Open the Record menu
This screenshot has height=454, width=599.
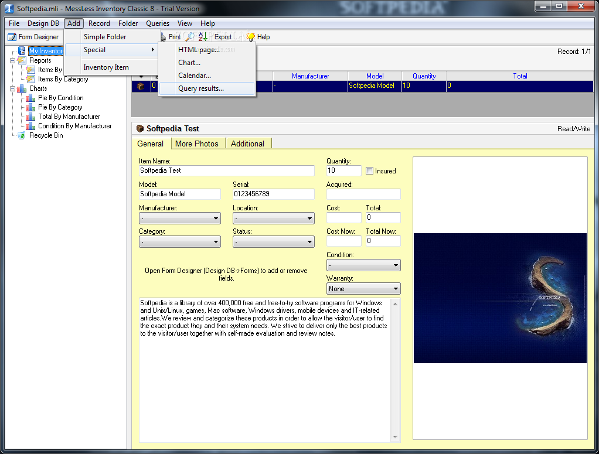click(99, 23)
